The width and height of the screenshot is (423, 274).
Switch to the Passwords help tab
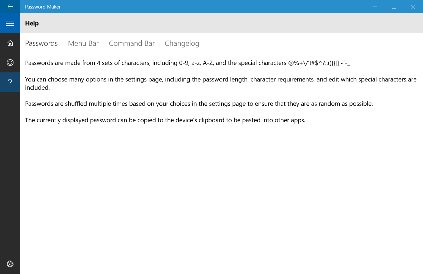41,43
